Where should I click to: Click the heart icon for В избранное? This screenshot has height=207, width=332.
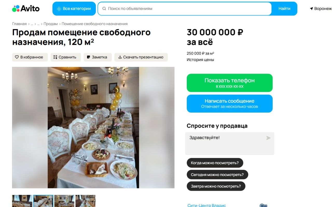(17, 57)
